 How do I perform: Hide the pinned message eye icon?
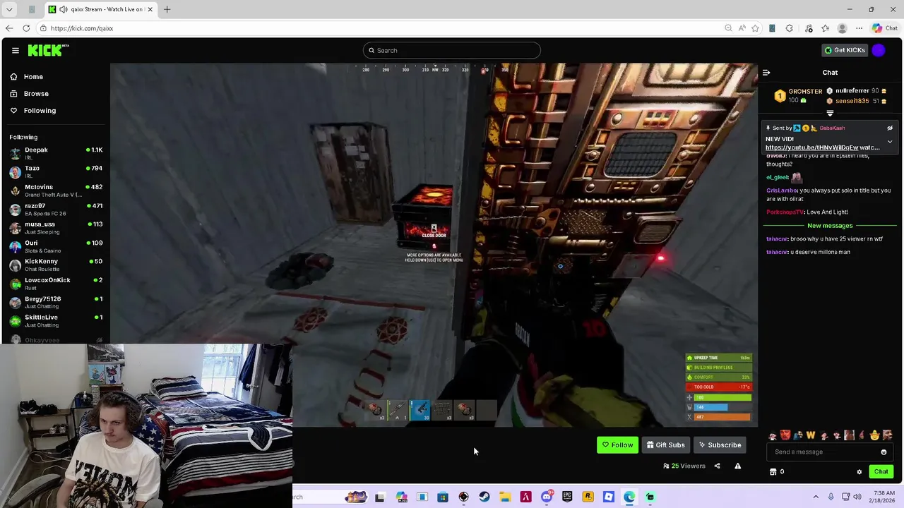[890, 128]
